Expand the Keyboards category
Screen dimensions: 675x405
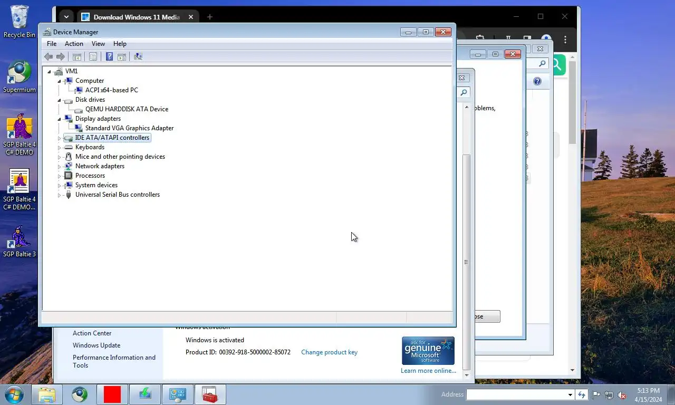tap(59, 147)
